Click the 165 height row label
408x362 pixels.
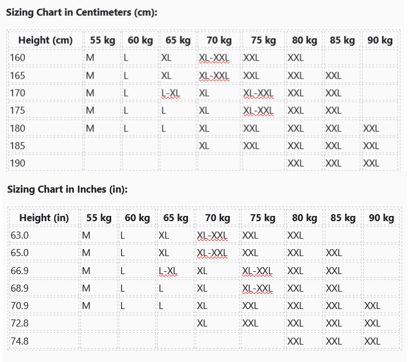(x=17, y=75)
